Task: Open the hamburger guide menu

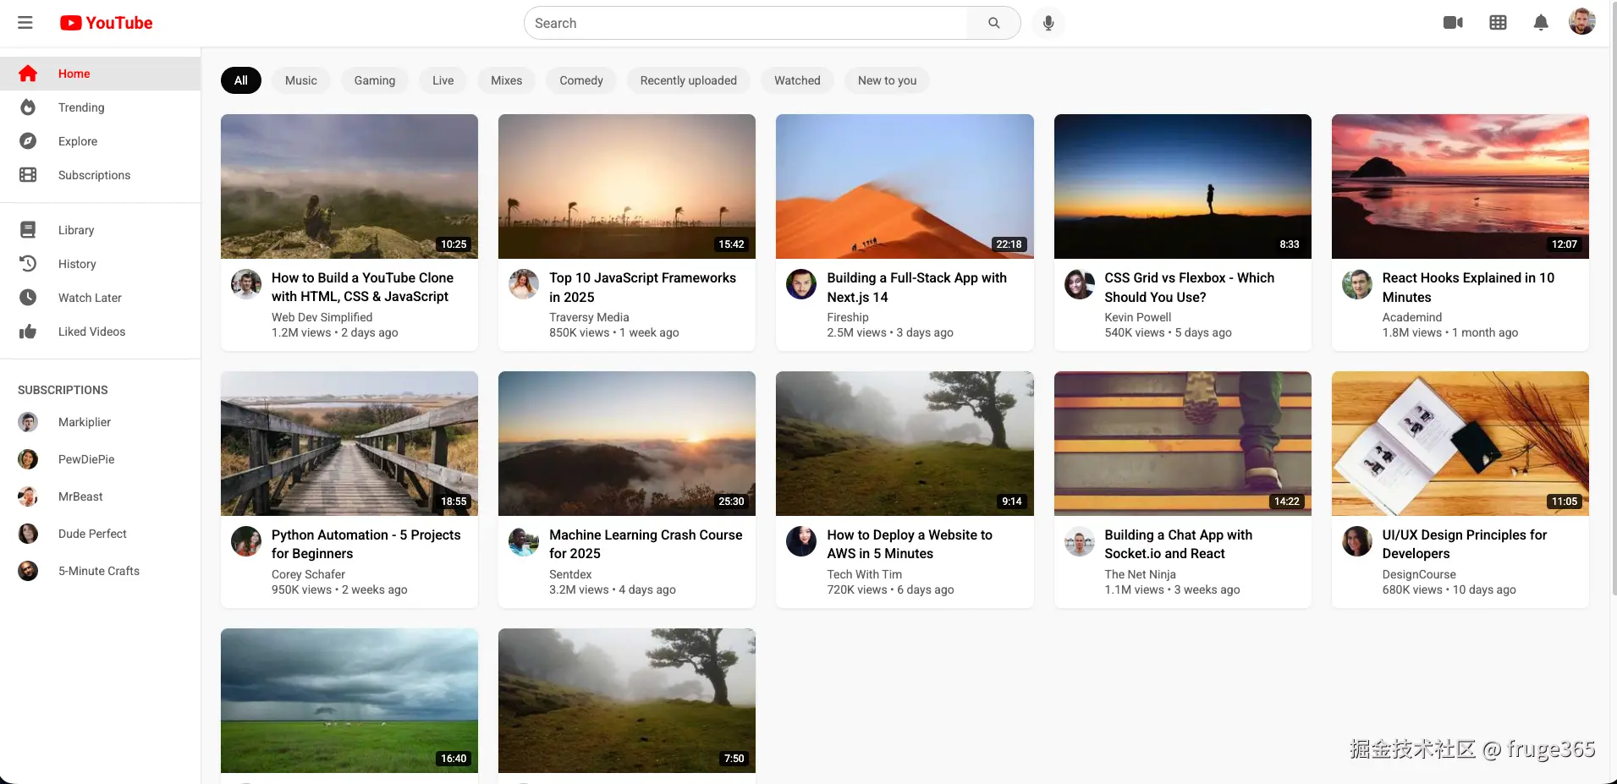Action: pyautogui.click(x=25, y=23)
